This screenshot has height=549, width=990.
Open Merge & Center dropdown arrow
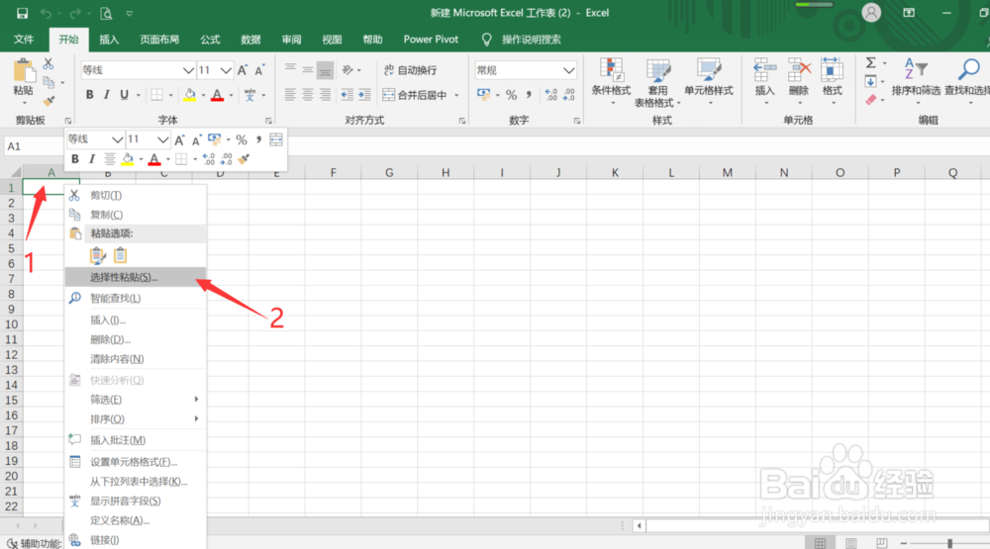456,95
